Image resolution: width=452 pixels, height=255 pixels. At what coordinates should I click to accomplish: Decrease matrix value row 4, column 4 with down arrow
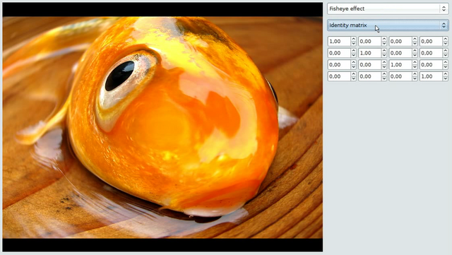click(446, 78)
